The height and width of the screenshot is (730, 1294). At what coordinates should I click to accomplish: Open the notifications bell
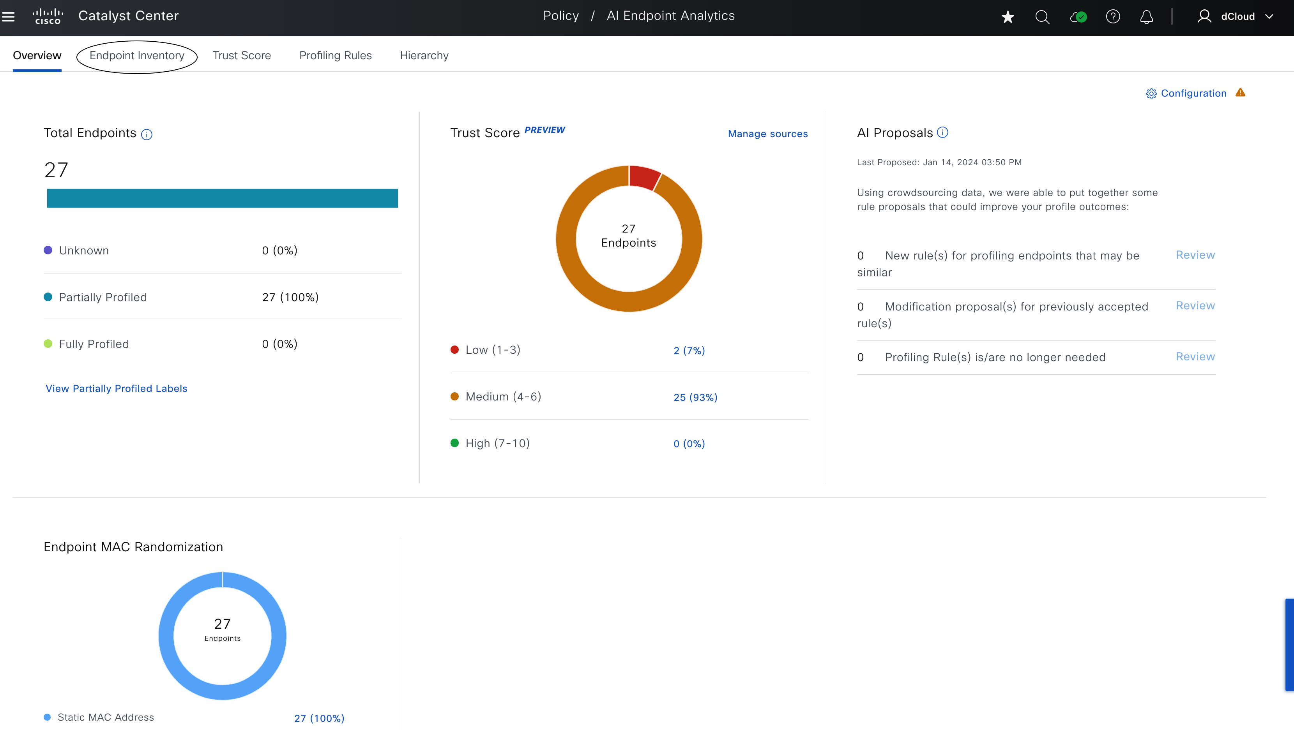(1146, 17)
